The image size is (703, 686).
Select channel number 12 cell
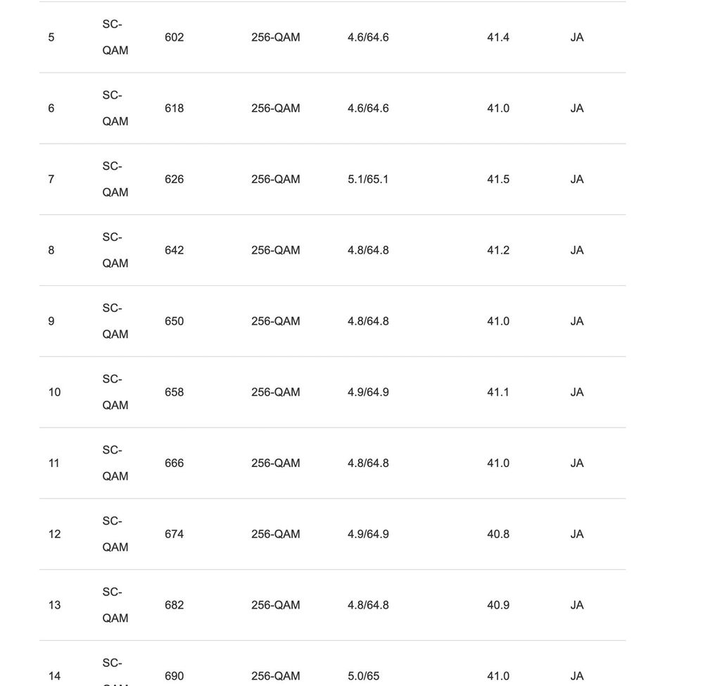click(54, 535)
